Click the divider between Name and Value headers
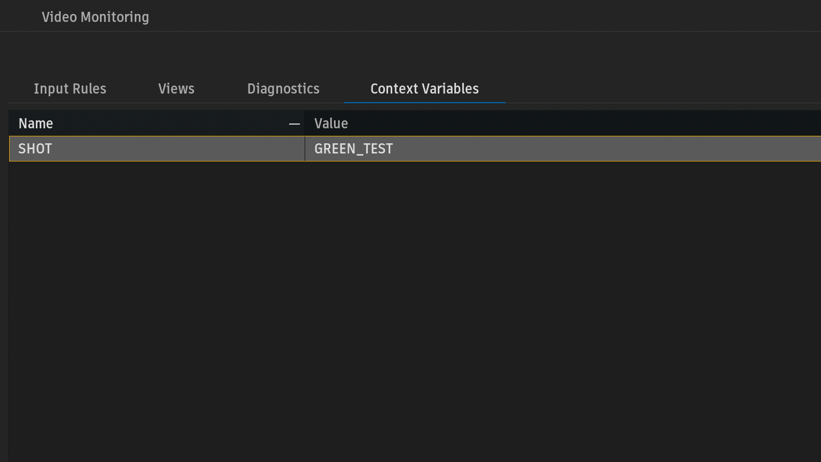 point(305,124)
